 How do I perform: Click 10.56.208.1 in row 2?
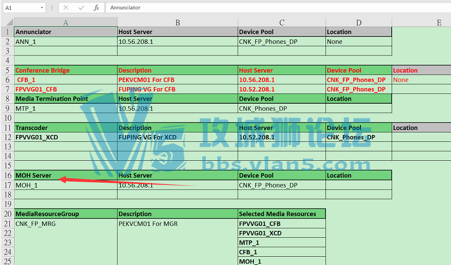click(178, 41)
